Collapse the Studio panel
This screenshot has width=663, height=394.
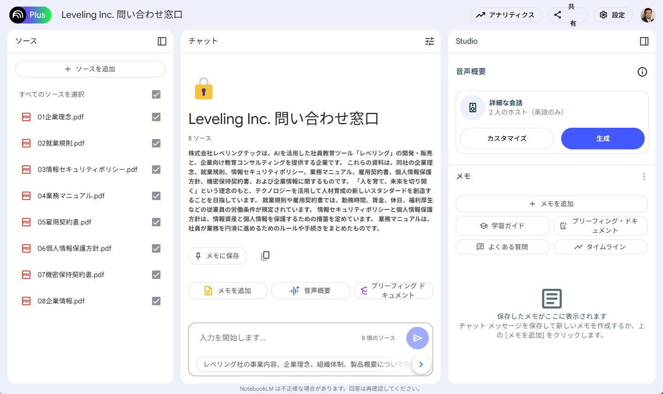(643, 41)
